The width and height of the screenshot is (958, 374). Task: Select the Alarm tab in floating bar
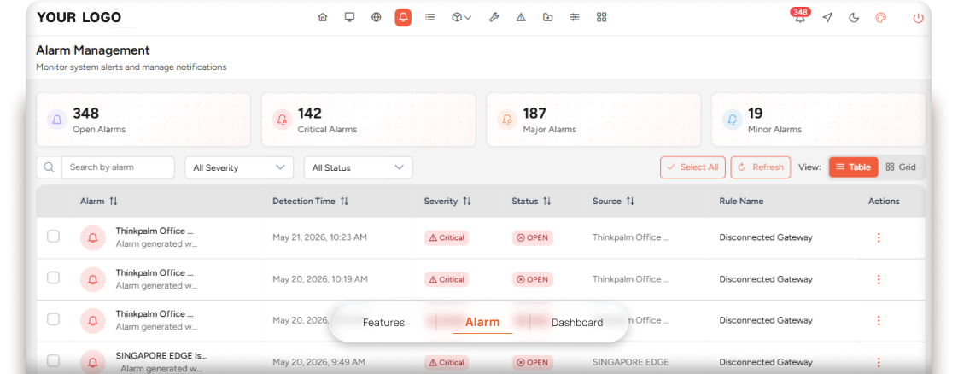[x=482, y=322]
